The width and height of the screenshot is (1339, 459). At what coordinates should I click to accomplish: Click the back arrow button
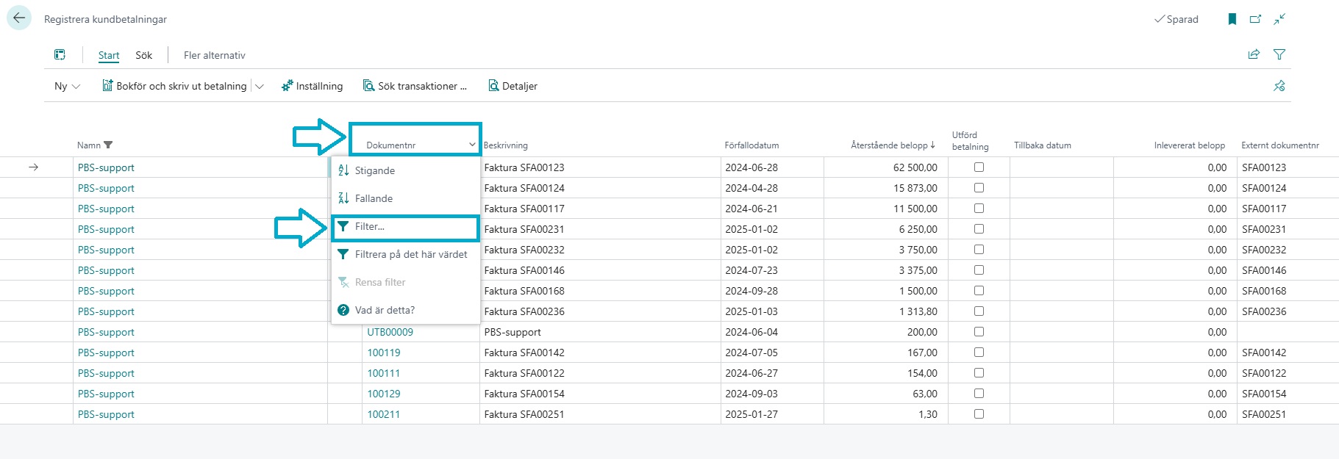[19, 18]
